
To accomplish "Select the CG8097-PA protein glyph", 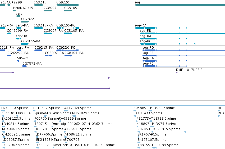I will coord(48,56).
